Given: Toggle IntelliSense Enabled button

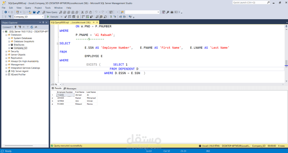Looking at the screenshot, I should (x=78, y=17).
